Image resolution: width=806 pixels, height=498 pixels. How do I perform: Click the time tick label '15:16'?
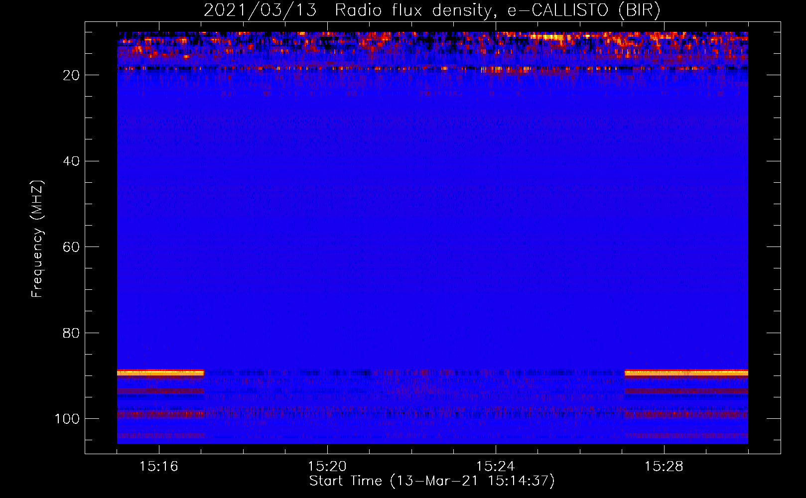[158, 466]
